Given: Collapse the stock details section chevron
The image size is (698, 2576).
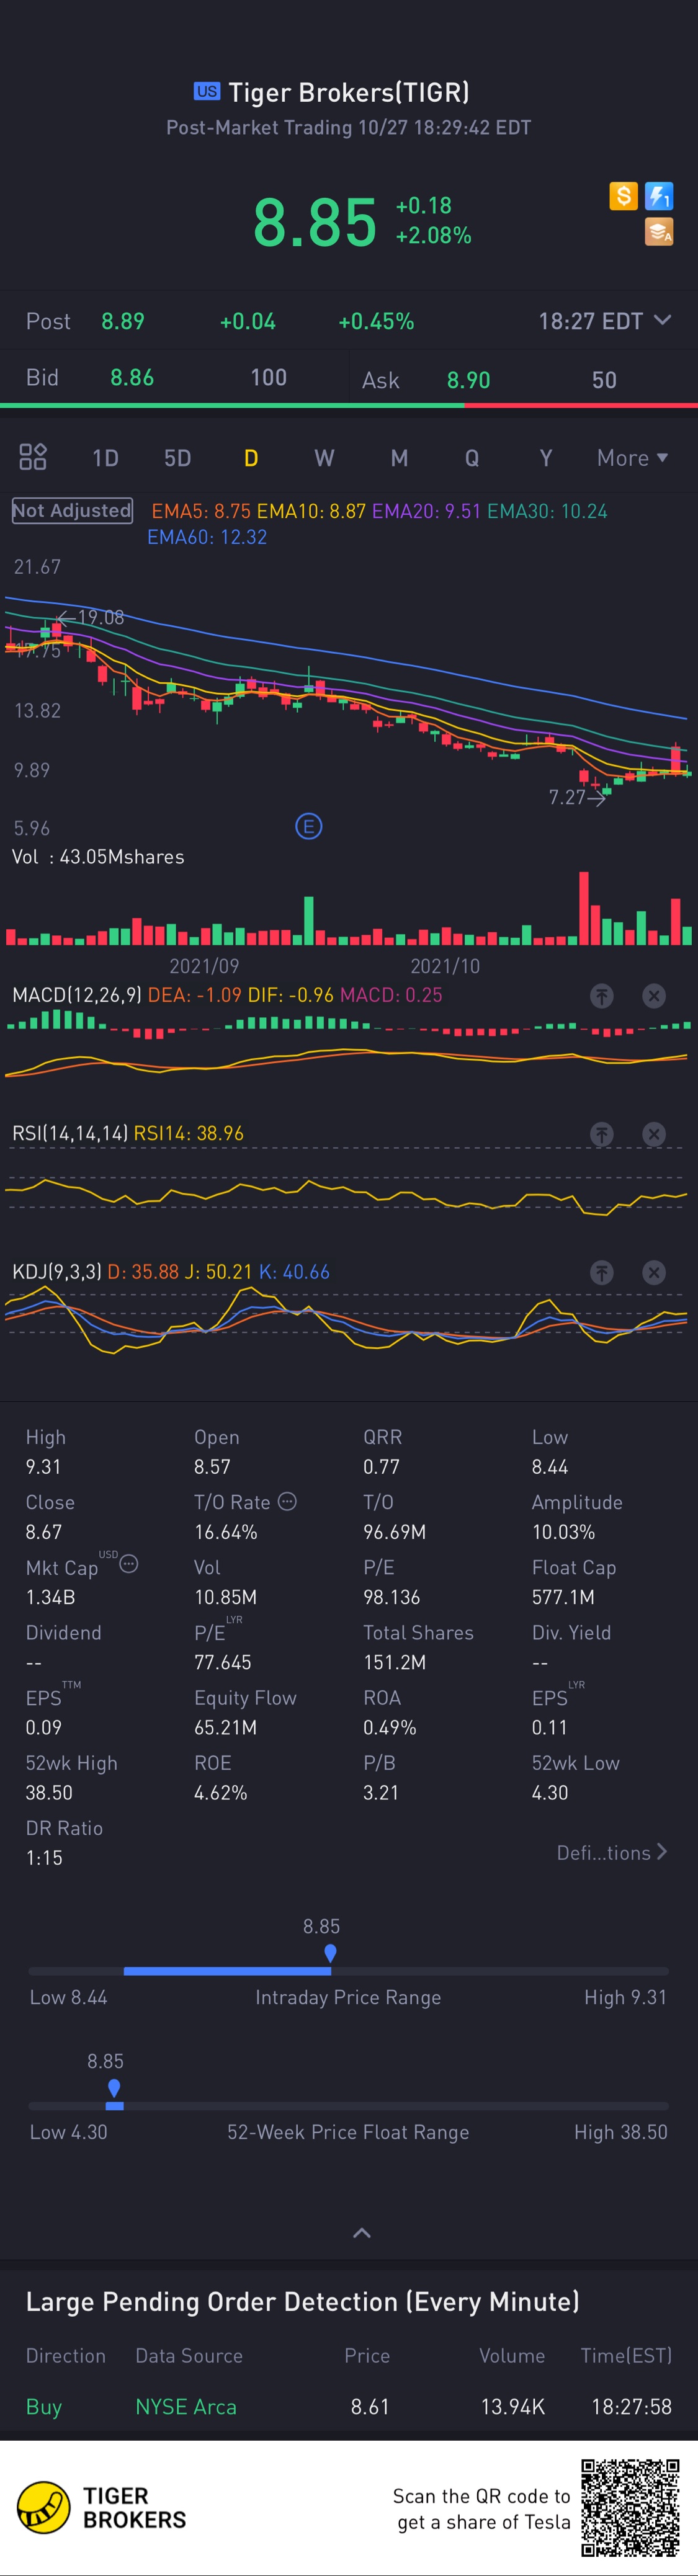Looking at the screenshot, I should (x=362, y=2233).
